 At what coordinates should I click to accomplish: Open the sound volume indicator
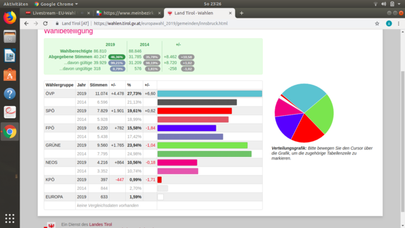point(384,4)
